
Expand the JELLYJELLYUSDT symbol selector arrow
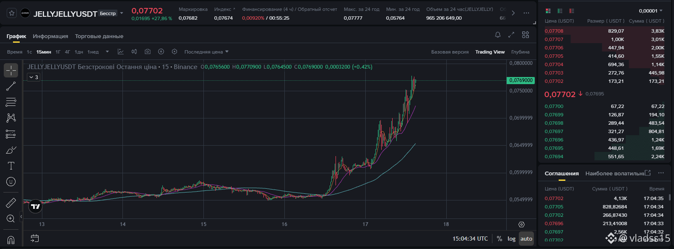(x=122, y=13)
